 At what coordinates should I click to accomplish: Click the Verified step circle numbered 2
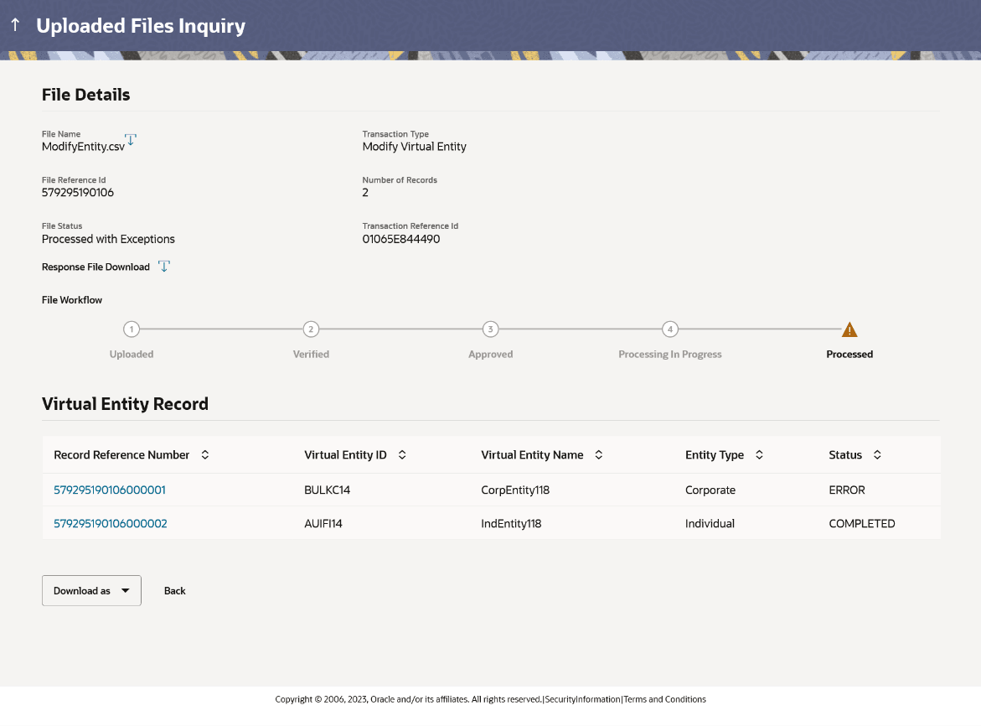coord(311,329)
